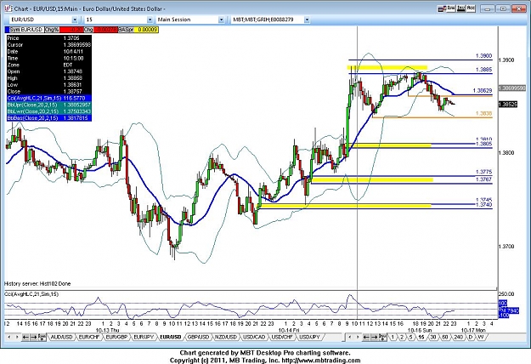The image size is (531, 364).
Task: Switch to the EUR/JPY tab
Action: point(144,338)
